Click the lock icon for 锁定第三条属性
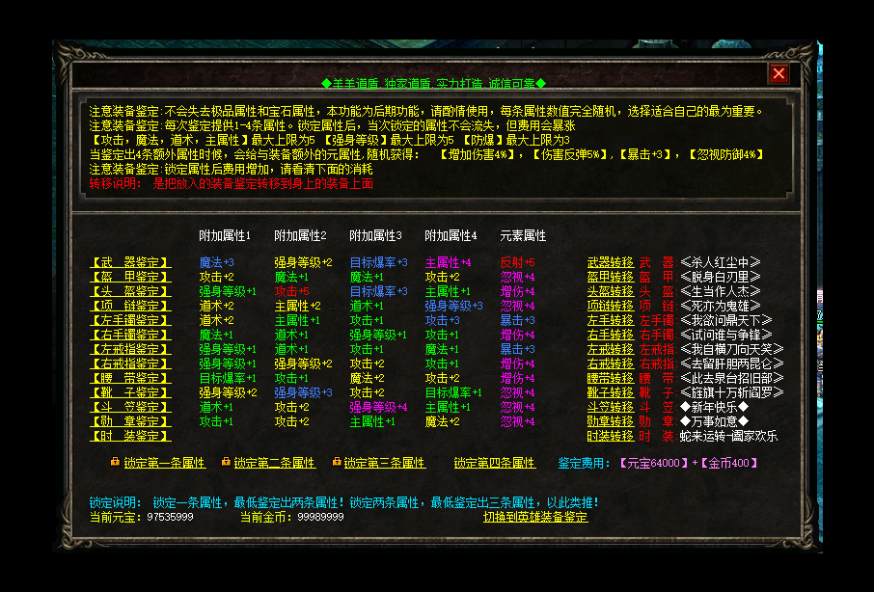874x592 pixels. (337, 462)
